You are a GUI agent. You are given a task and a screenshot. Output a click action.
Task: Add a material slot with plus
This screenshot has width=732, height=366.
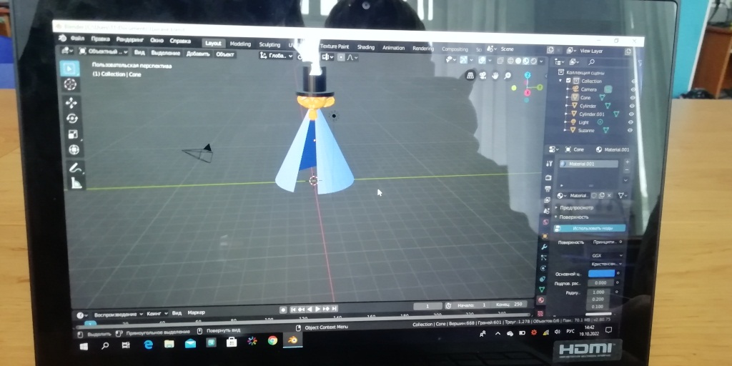tap(626, 162)
